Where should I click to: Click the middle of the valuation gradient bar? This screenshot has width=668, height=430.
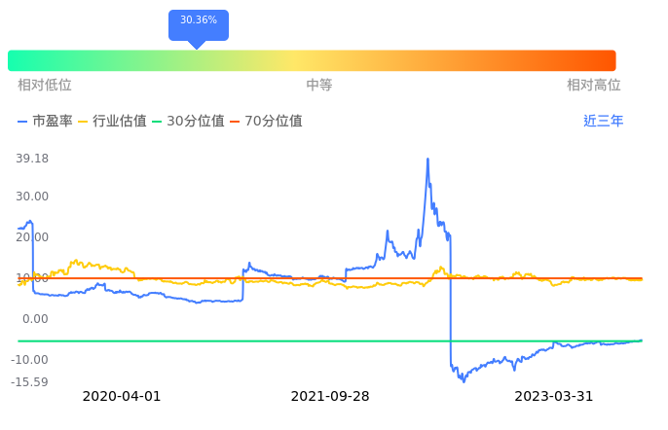312,60
